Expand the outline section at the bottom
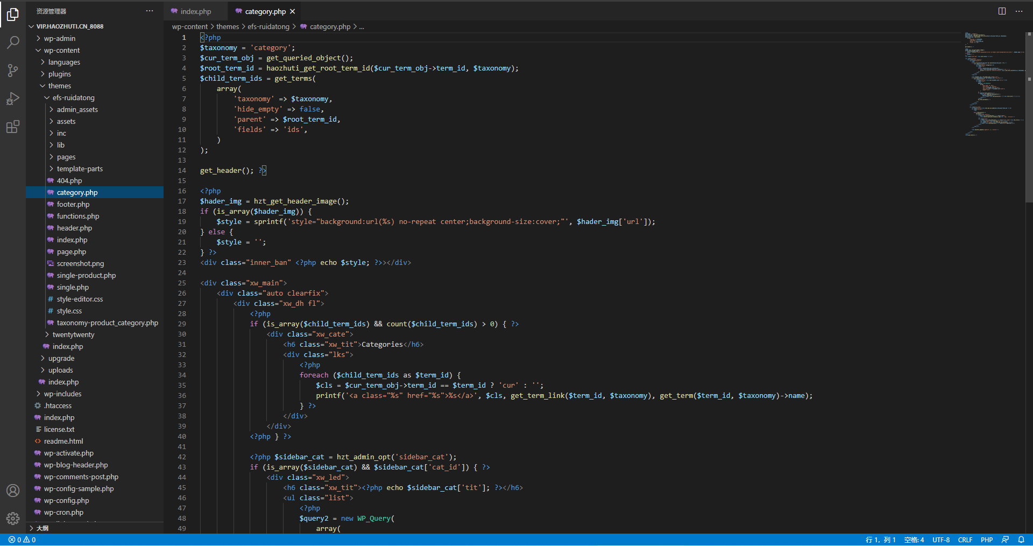 (42, 528)
